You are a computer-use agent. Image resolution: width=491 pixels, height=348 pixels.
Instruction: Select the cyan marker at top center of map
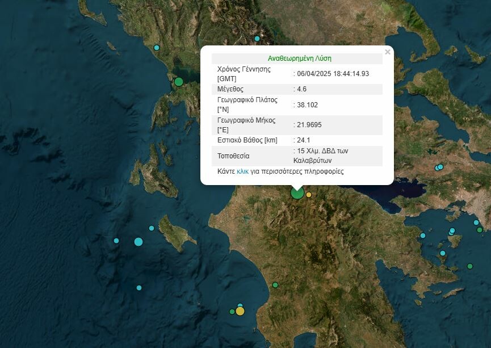257,39
